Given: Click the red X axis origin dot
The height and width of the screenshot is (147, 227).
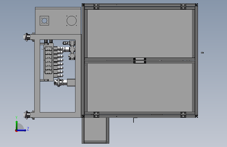Looking at the screenshot, I should tap(16, 131).
